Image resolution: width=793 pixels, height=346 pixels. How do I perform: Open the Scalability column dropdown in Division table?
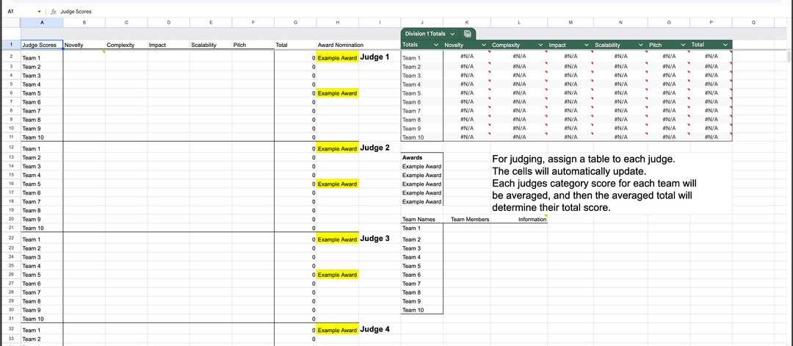tap(641, 45)
